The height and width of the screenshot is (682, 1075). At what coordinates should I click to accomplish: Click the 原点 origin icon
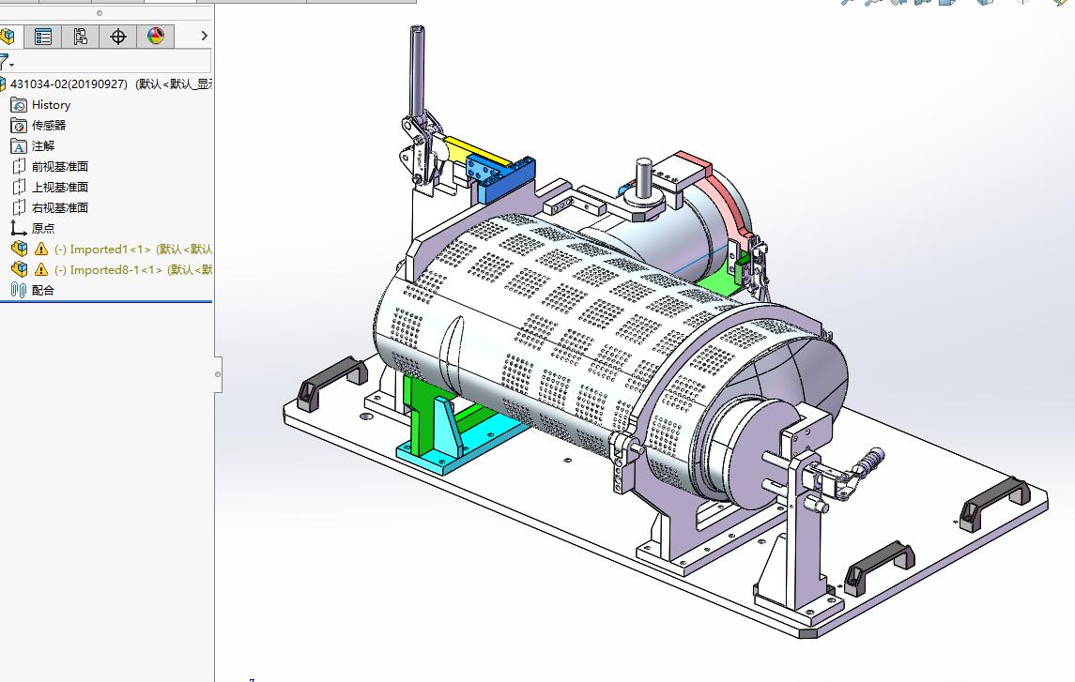tap(19, 228)
